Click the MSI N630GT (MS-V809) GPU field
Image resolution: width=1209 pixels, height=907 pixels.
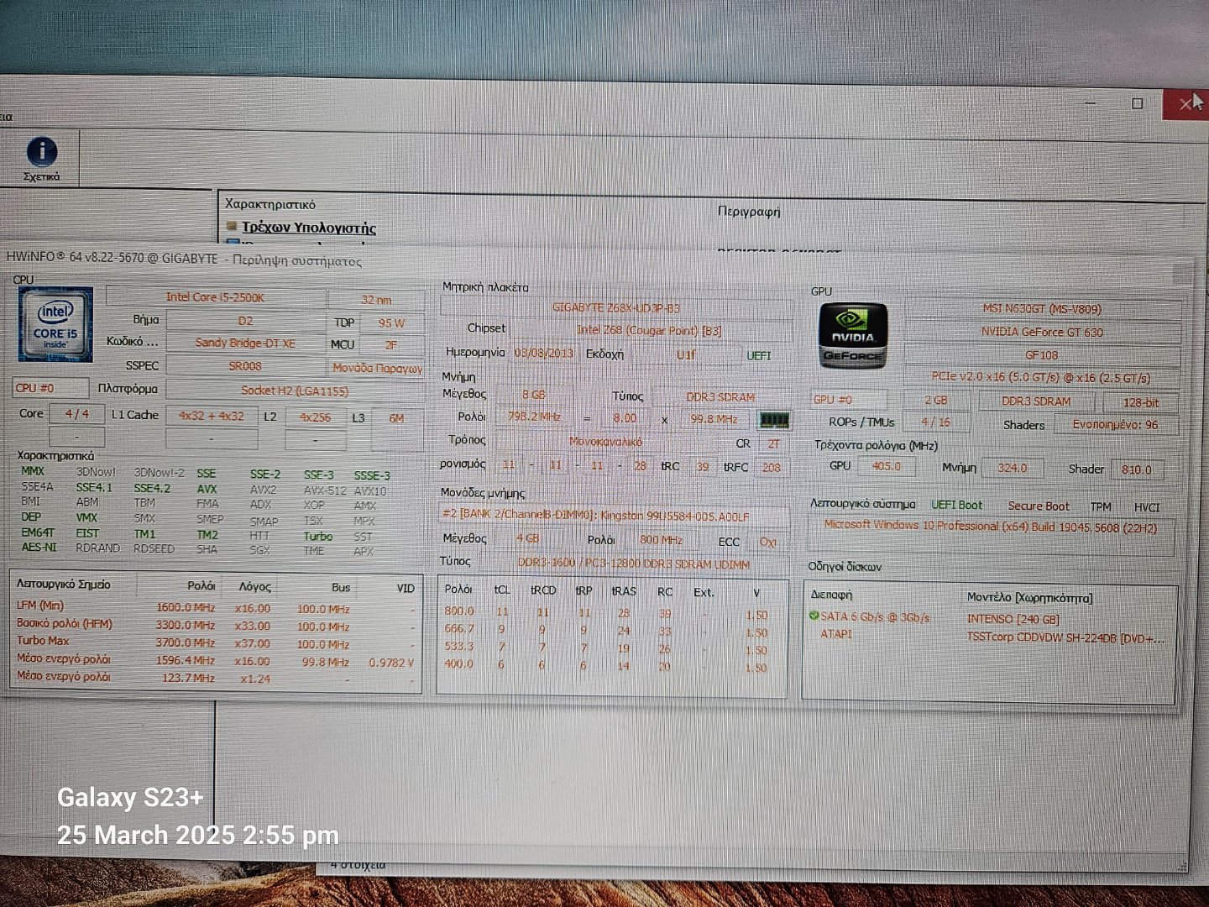click(x=1042, y=308)
